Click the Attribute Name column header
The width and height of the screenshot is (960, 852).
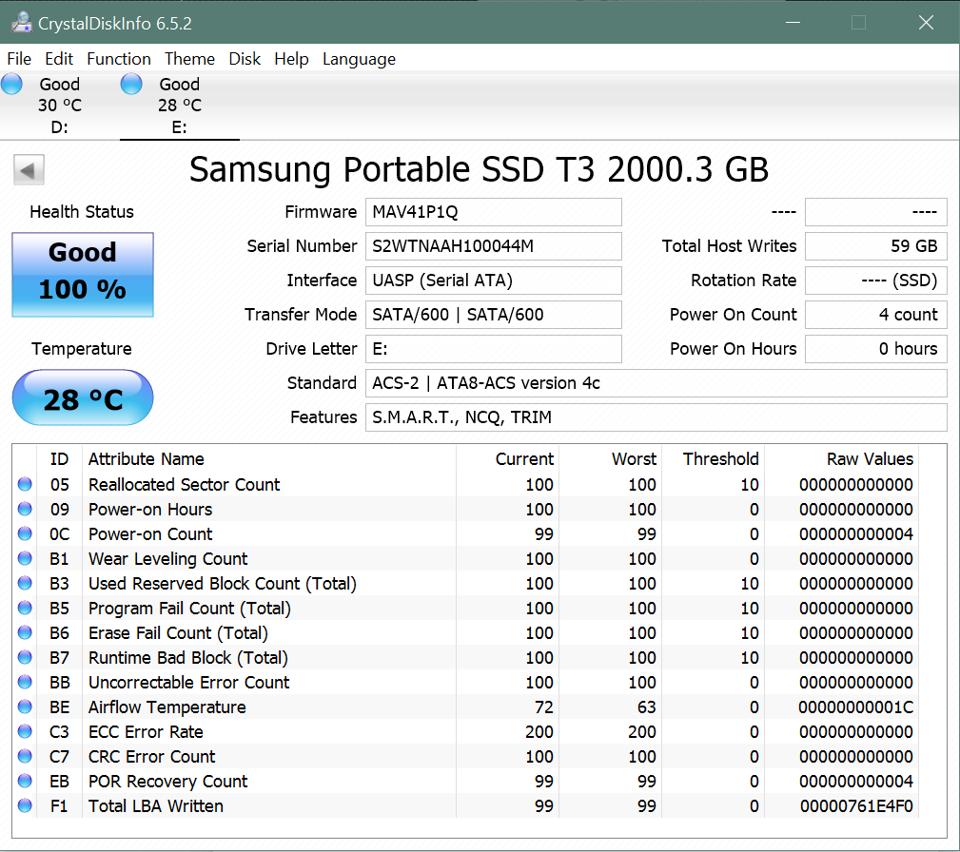click(147, 459)
